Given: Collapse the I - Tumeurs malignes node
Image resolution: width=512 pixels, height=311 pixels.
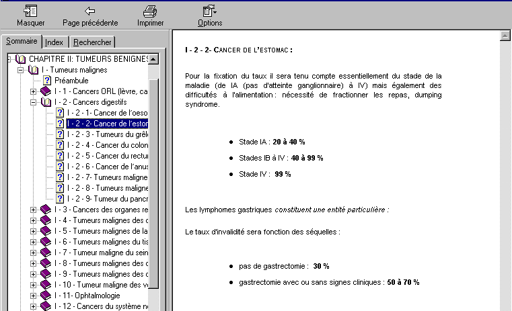Looking at the screenshot, I should pyautogui.click(x=20, y=70).
